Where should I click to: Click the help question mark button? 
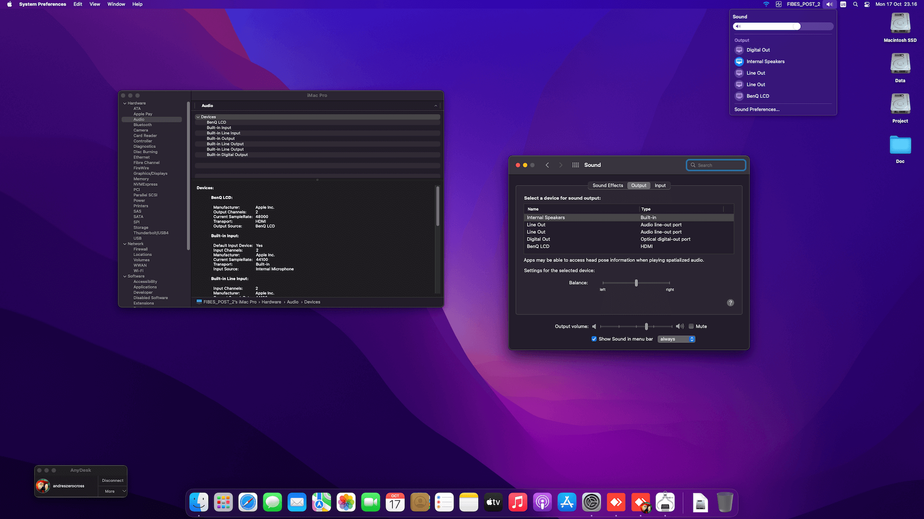pos(731,303)
